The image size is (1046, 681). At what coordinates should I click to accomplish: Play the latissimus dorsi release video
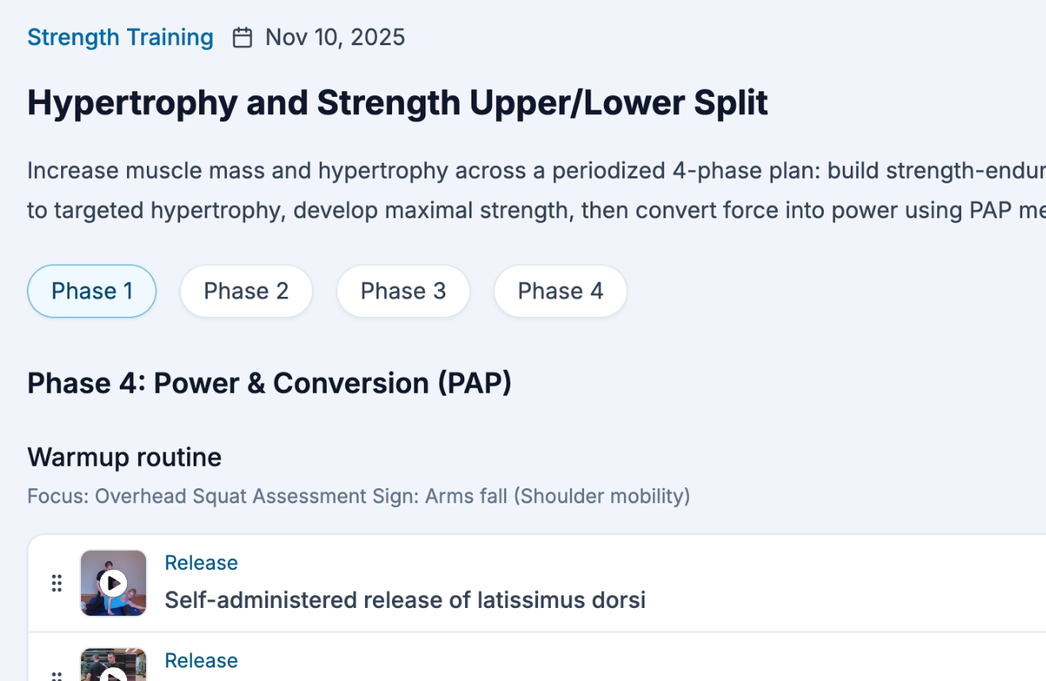pyautogui.click(x=113, y=583)
